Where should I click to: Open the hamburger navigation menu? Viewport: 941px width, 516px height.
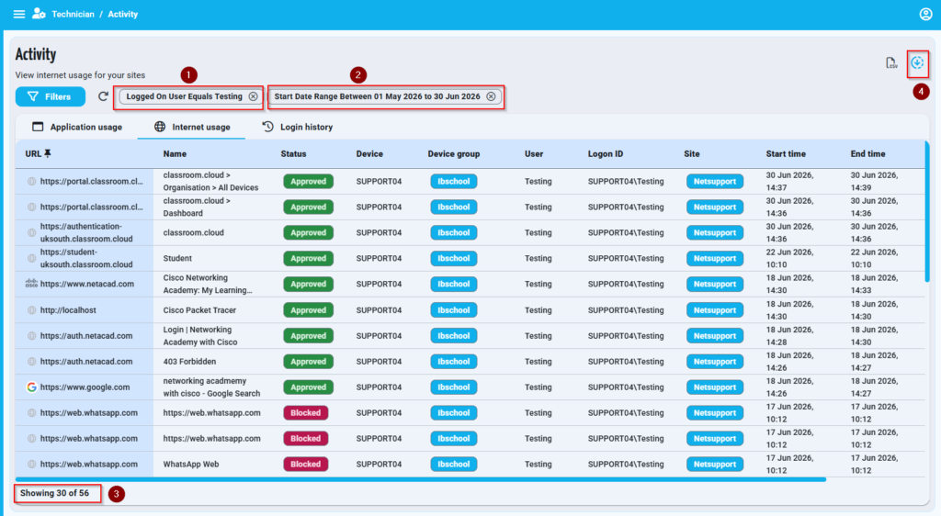click(19, 14)
